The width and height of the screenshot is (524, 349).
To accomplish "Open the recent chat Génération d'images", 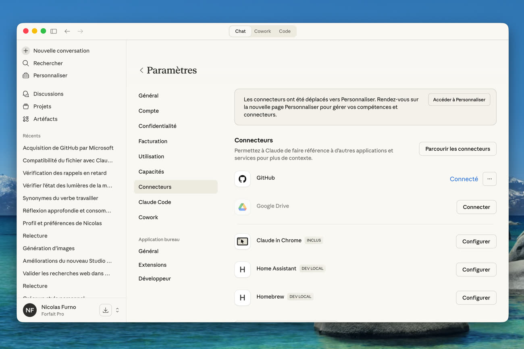I will (49, 248).
